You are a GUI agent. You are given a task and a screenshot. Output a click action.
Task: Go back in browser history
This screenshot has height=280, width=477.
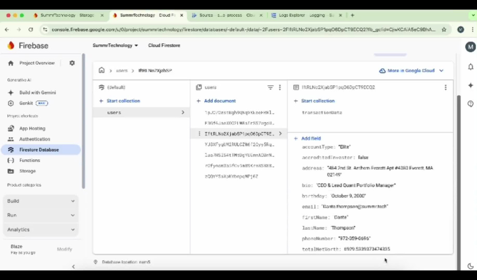click(7, 30)
